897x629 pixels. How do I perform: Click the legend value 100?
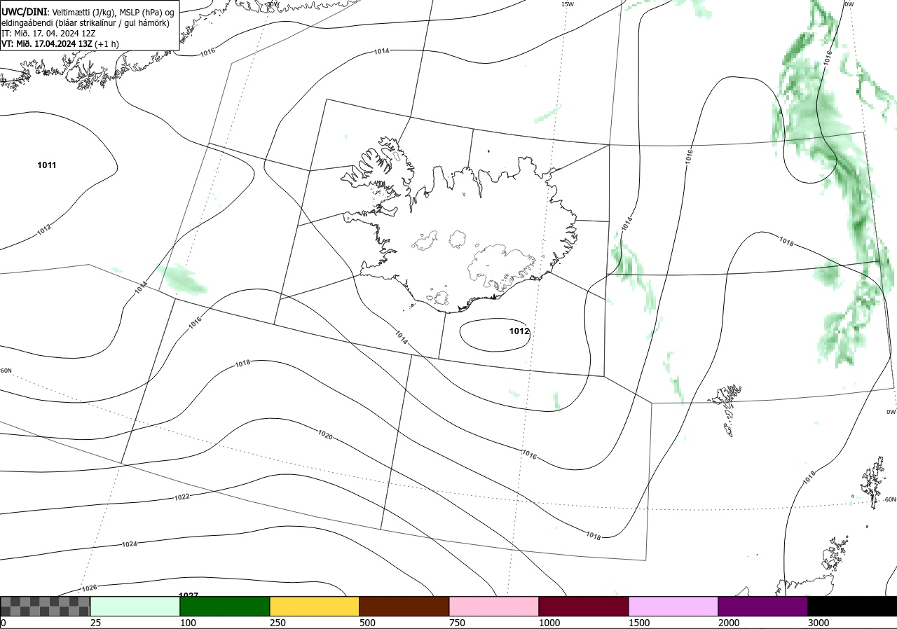pos(188,623)
